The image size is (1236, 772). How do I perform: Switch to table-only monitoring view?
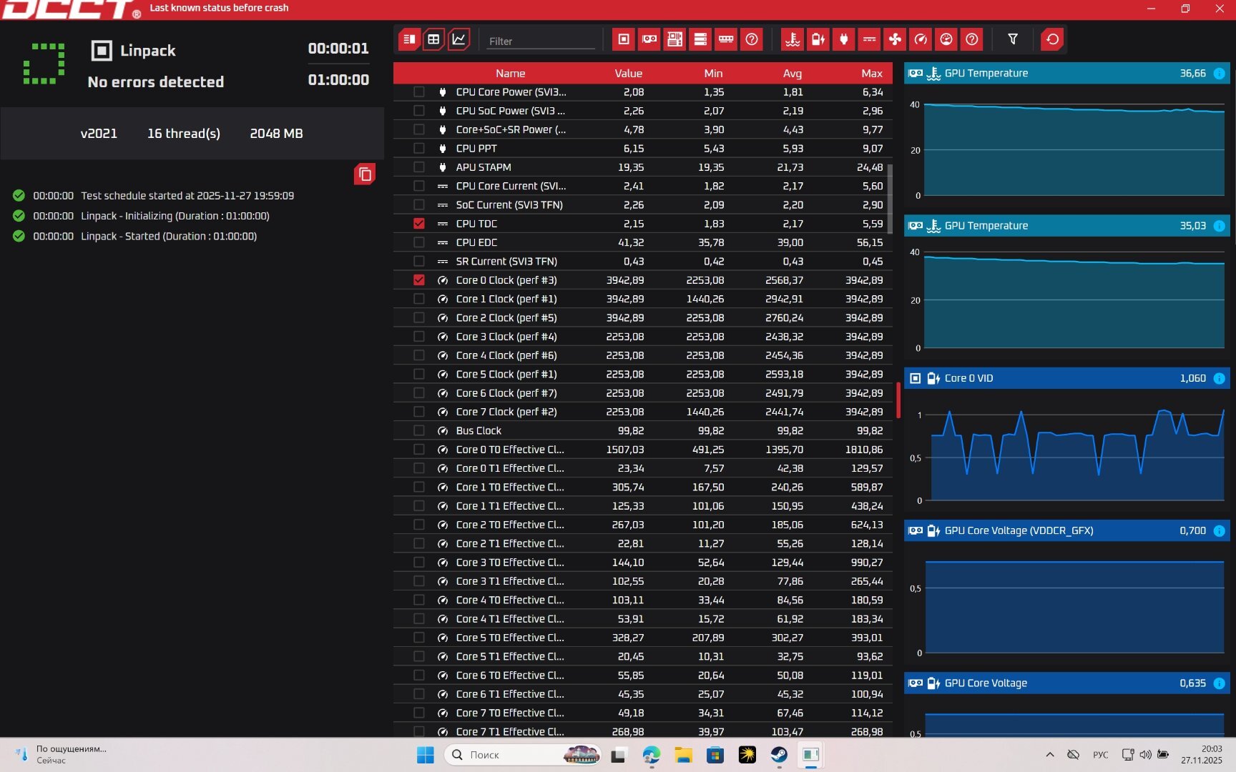(433, 39)
